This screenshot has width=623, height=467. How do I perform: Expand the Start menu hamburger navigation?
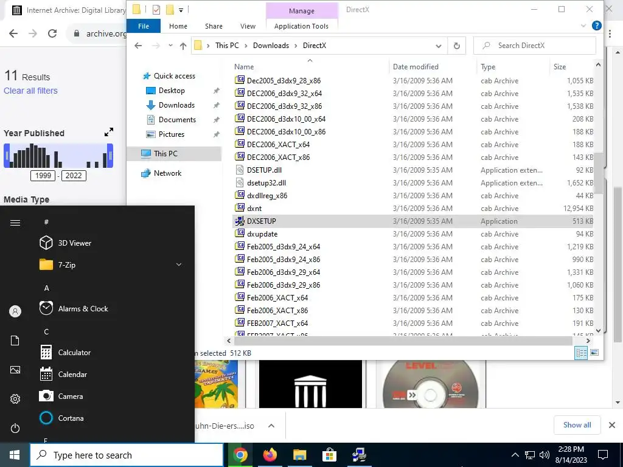pos(15,223)
